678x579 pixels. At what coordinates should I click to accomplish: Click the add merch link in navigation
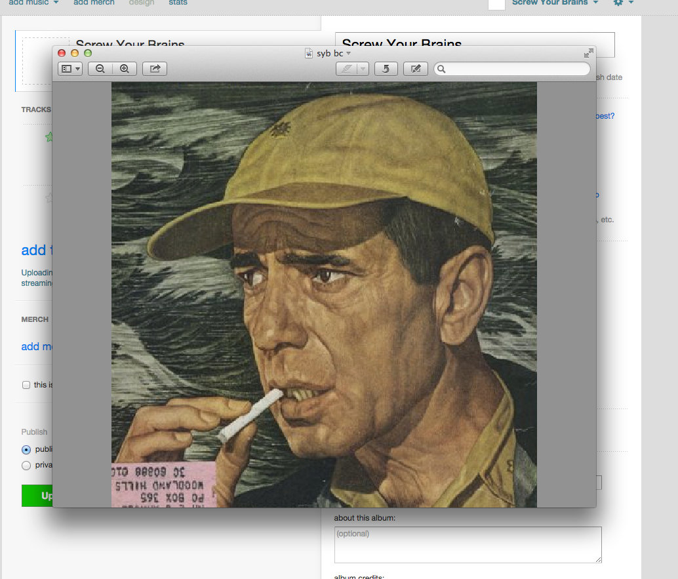tap(94, 3)
